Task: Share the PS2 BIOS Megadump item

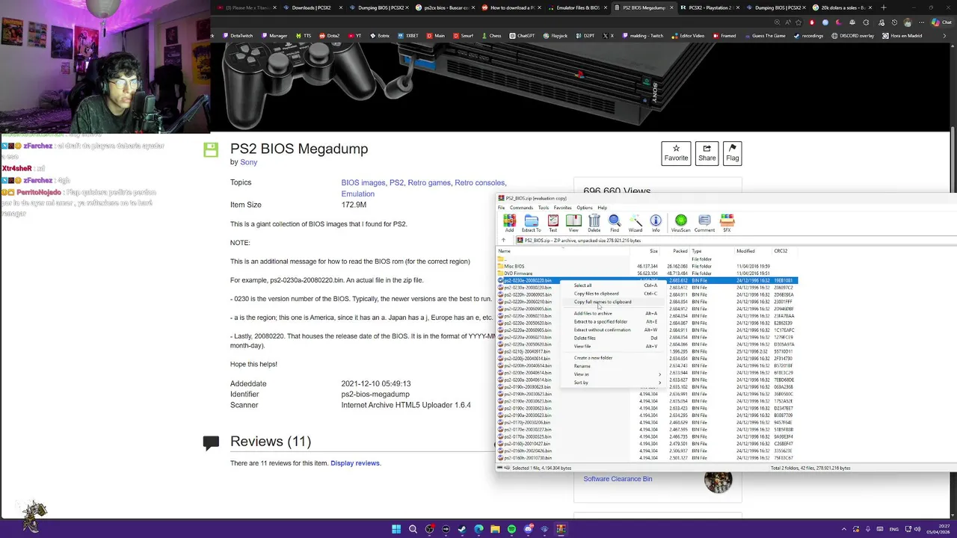Action: click(707, 153)
